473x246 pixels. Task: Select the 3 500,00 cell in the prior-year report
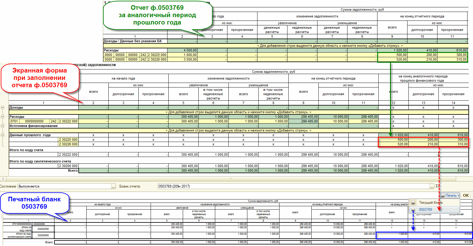coord(182,59)
